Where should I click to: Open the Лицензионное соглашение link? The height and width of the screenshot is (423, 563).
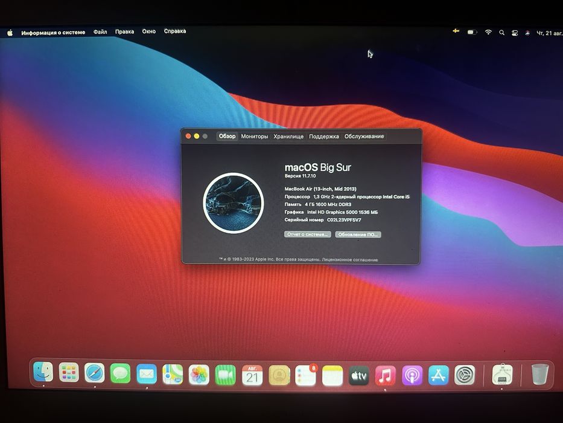coord(350,260)
